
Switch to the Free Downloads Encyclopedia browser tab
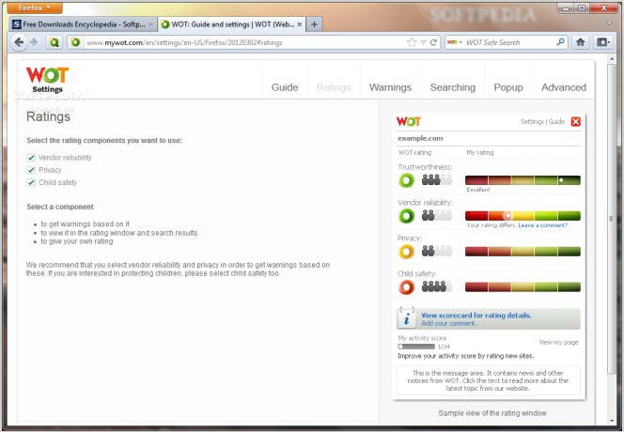click(x=84, y=24)
